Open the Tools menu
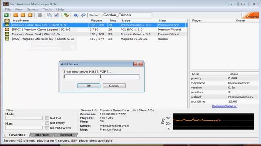261x146 pixels. [x=47, y=9]
